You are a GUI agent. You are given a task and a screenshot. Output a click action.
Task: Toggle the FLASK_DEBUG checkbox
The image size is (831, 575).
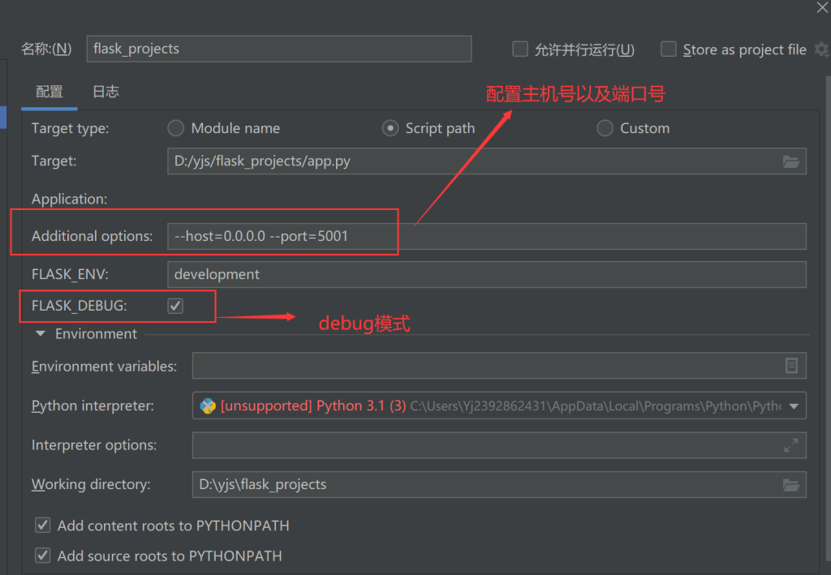point(175,306)
